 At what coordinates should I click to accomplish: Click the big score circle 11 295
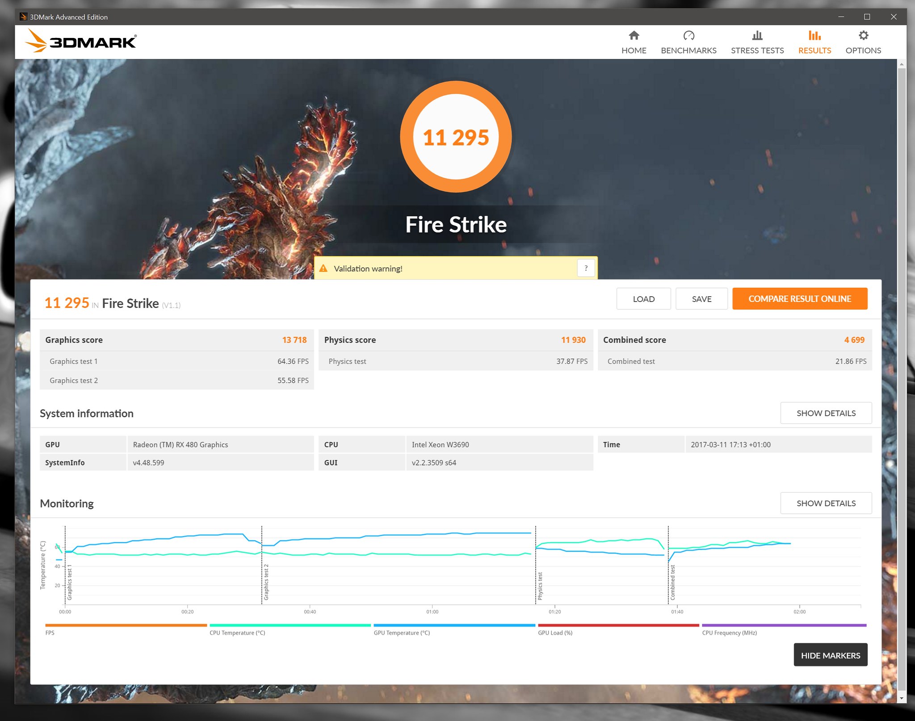tap(456, 137)
